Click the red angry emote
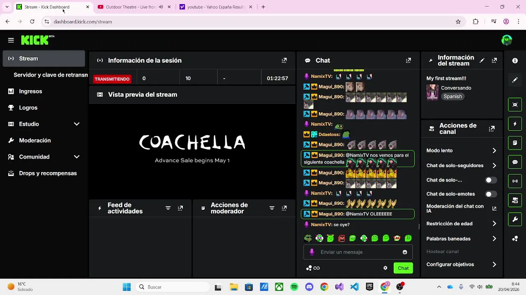 pyautogui.click(x=341, y=238)
